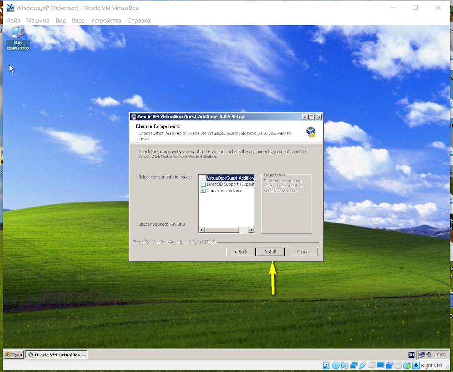Click the audio status icon
This screenshot has width=453, height=372.
click(x=344, y=365)
